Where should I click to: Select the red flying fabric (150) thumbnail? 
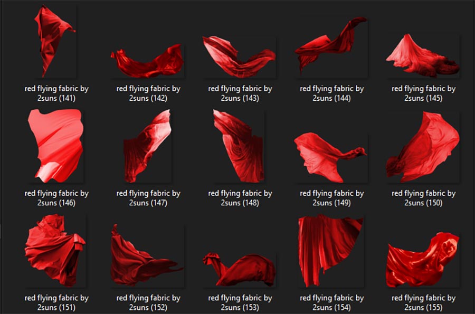tap(423, 147)
